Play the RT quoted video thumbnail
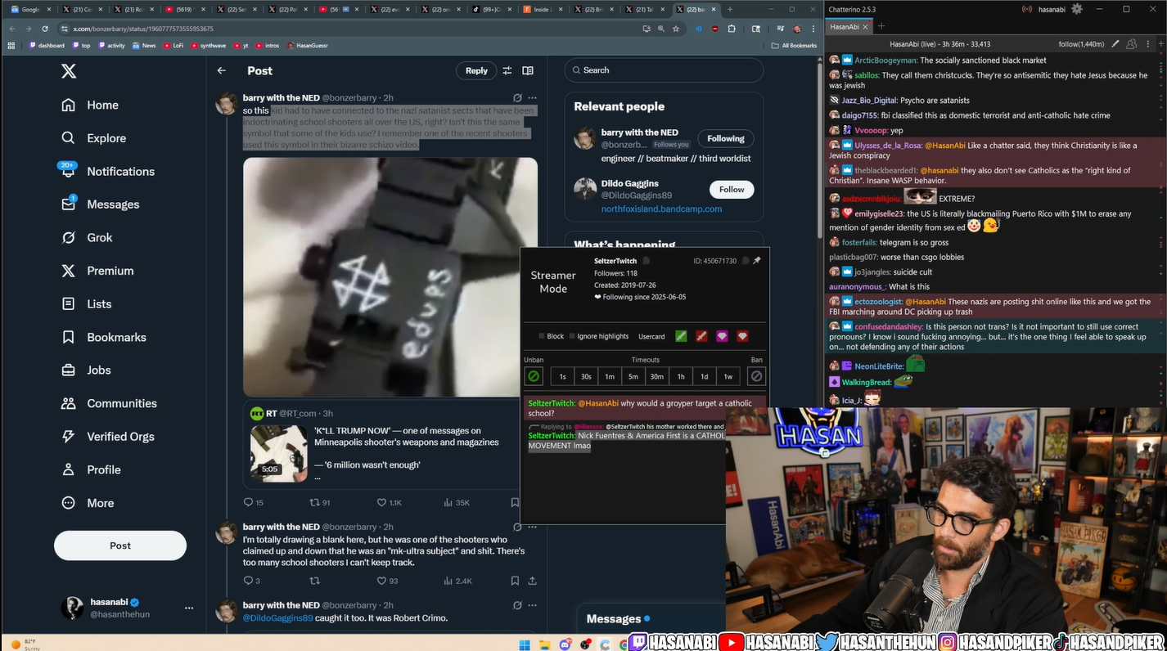1167x651 pixels. [279, 453]
